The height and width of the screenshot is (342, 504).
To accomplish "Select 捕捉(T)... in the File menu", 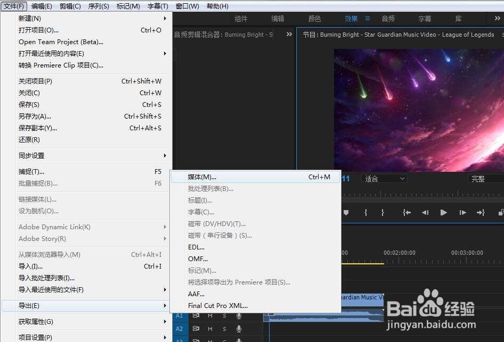I will tap(86, 172).
